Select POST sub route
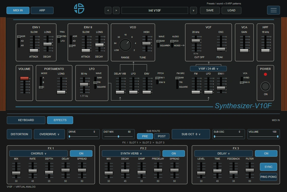Screen dimensions: 287x192 [162, 136]
